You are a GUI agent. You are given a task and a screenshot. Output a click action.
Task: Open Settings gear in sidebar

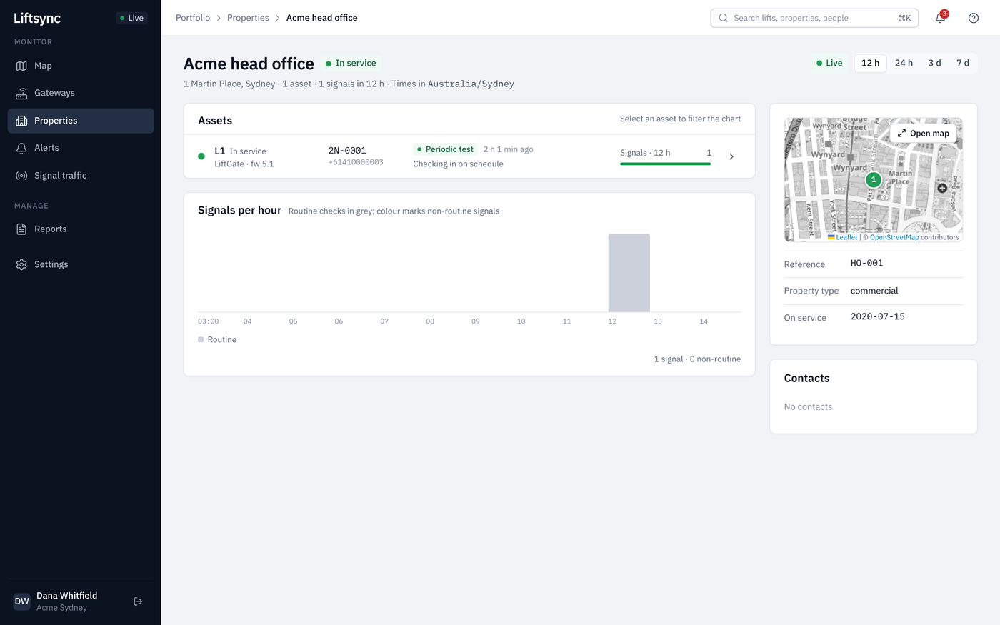click(81, 264)
